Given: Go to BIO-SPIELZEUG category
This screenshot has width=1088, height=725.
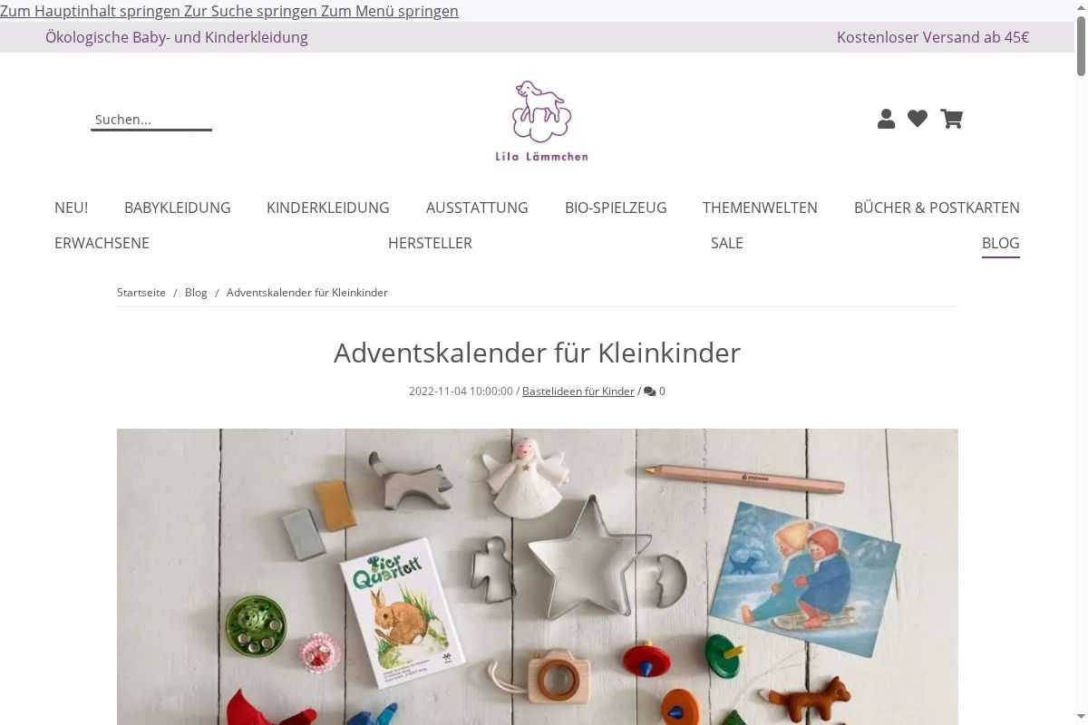Looking at the screenshot, I should pyautogui.click(x=616, y=208).
